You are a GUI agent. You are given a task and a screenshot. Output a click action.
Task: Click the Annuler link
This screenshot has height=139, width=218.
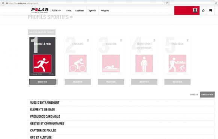[194, 95]
